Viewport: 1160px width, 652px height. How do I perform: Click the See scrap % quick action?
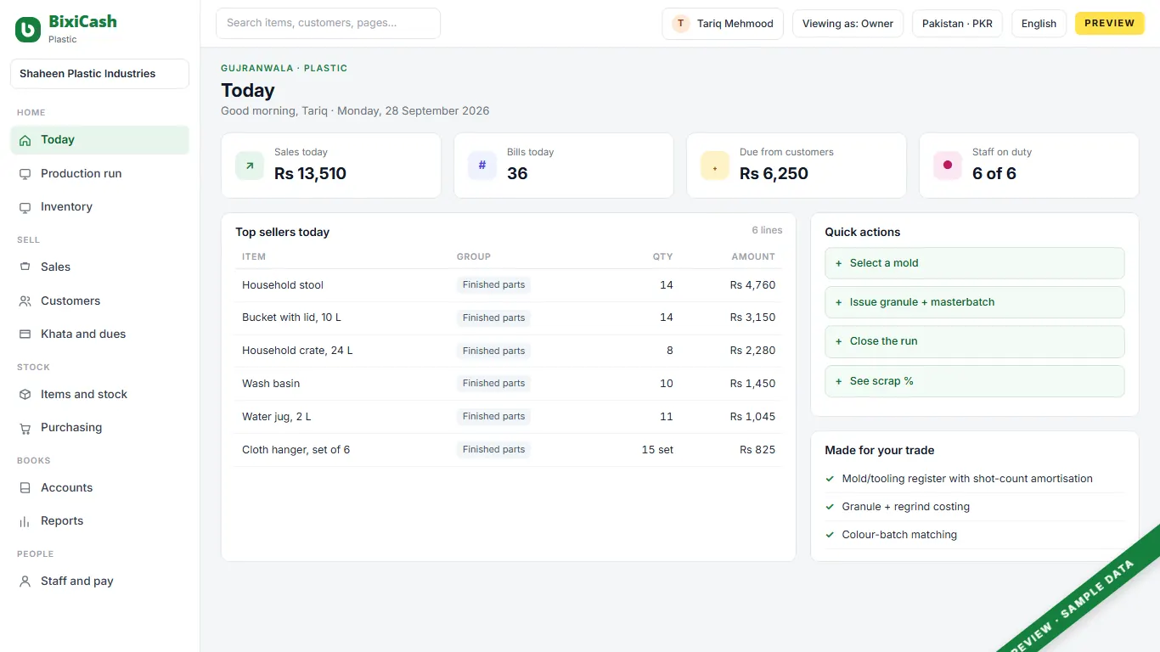point(975,381)
